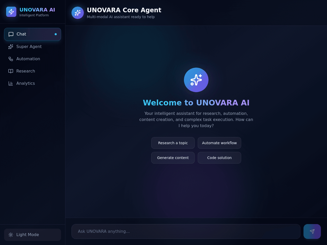This screenshot has width=327, height=245.
Task: Click the Intelligent Platform subtitle
Action: click(34, 15)
